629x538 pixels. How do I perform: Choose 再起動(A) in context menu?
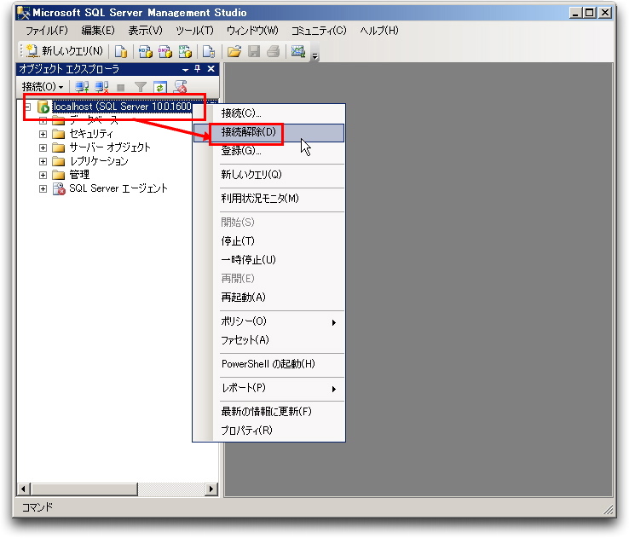[x=268, y=298]
